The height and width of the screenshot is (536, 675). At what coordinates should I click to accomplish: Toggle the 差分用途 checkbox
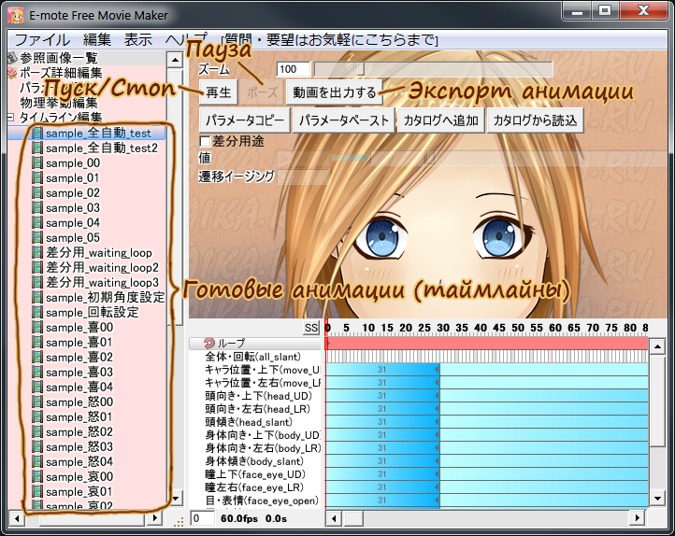click(205, 141)
